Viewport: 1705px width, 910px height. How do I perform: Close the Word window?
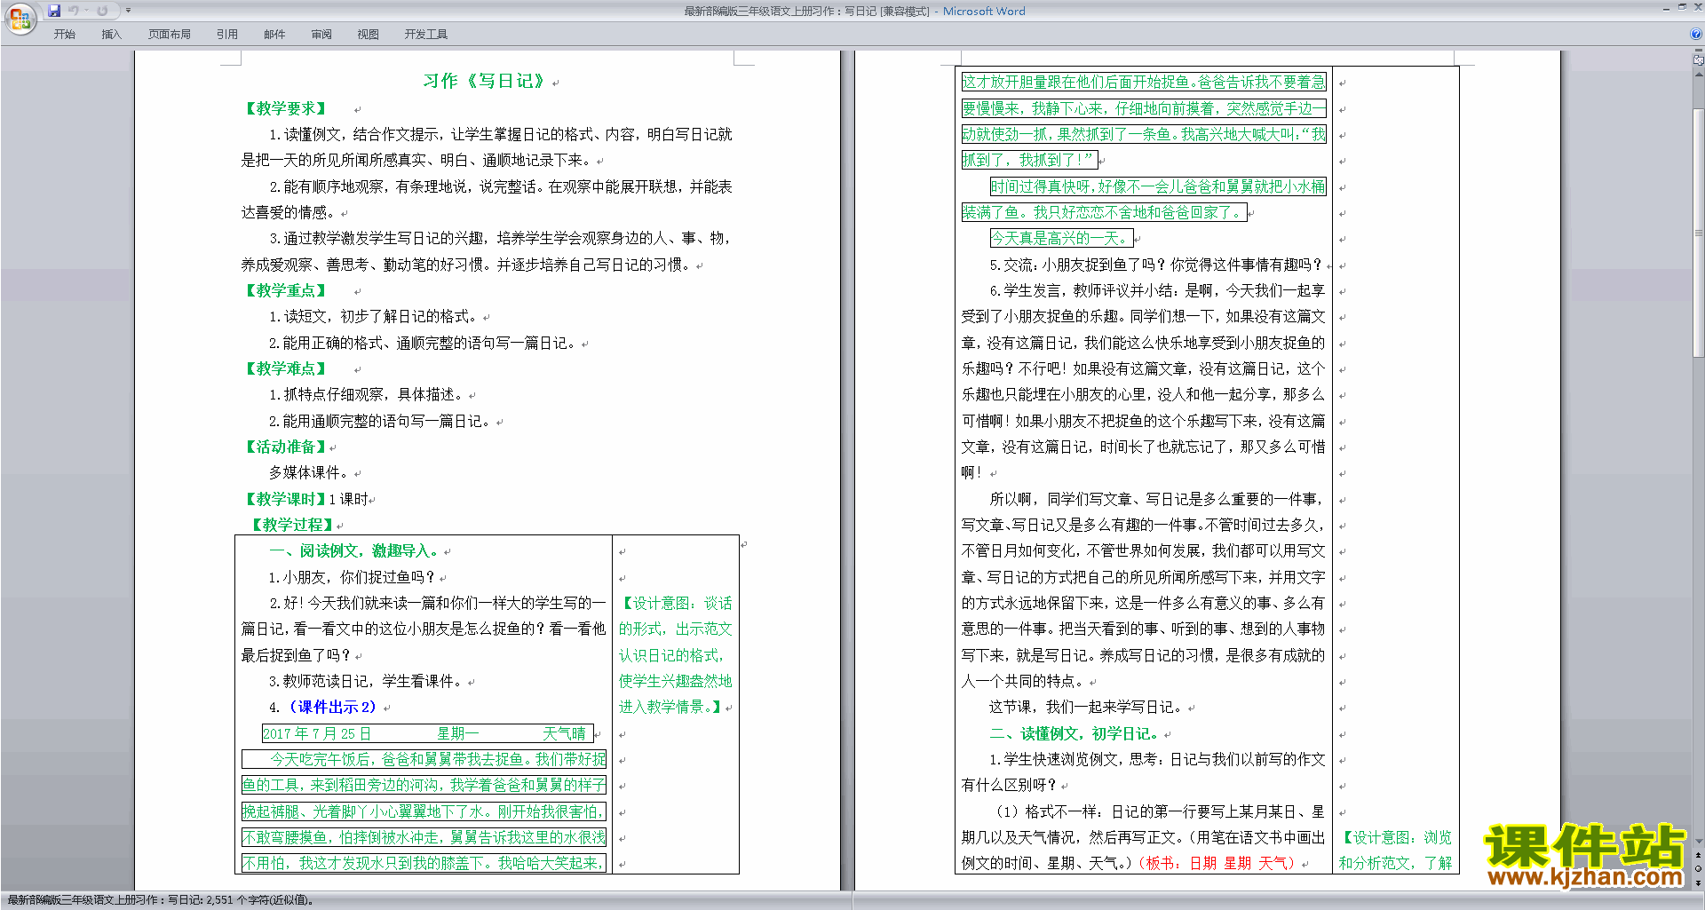[1697, 7]
